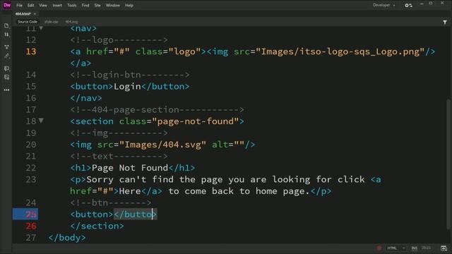Open the Tools menu
The image size is (452, 254).
pyautogui.click(x=72, y=5)
